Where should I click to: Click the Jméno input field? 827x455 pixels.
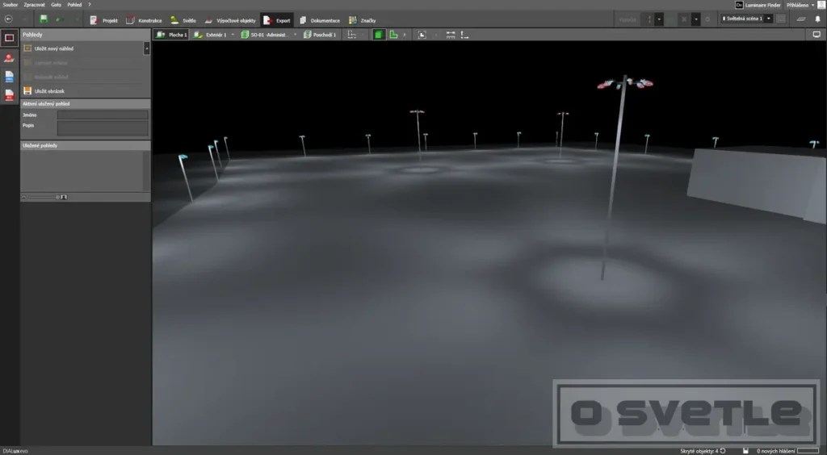click(103, 115)
